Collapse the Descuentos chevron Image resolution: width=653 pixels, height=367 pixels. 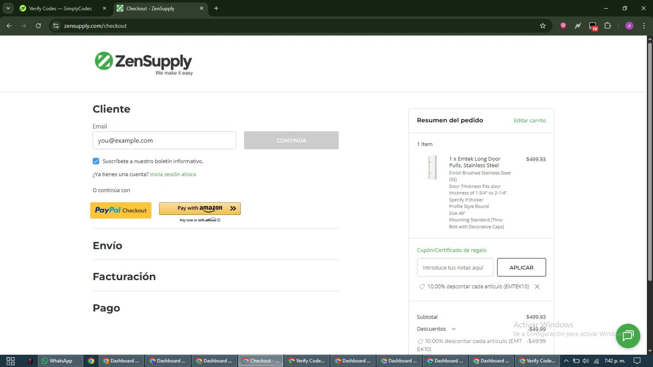pyautogui.click(x=454, y=329)
